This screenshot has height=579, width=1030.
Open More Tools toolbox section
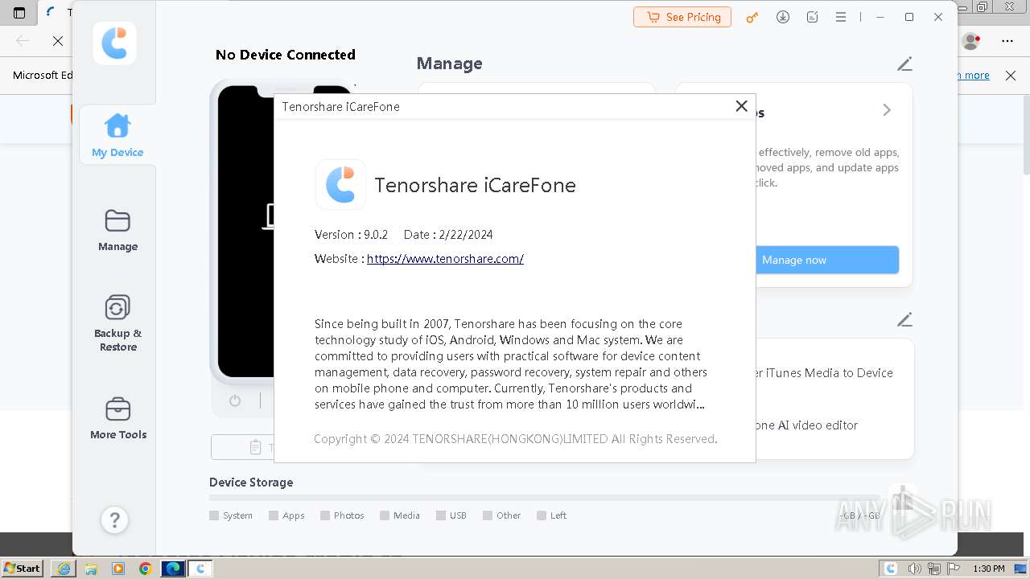pos(117,418)
